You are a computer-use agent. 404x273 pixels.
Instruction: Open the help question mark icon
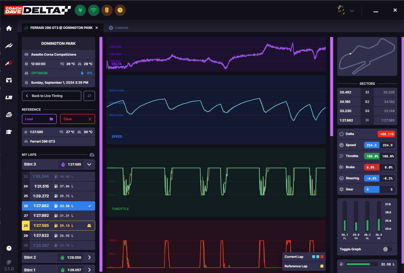click(9, 248)
